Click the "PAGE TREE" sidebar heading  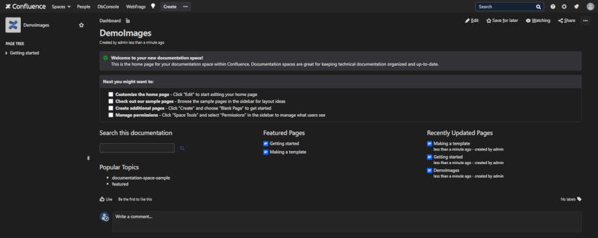pos(15,44)
